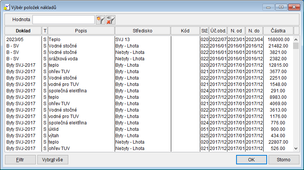Click the window icon in the title bar
This screenshot has height=170, width=304.
click(6, 7)
